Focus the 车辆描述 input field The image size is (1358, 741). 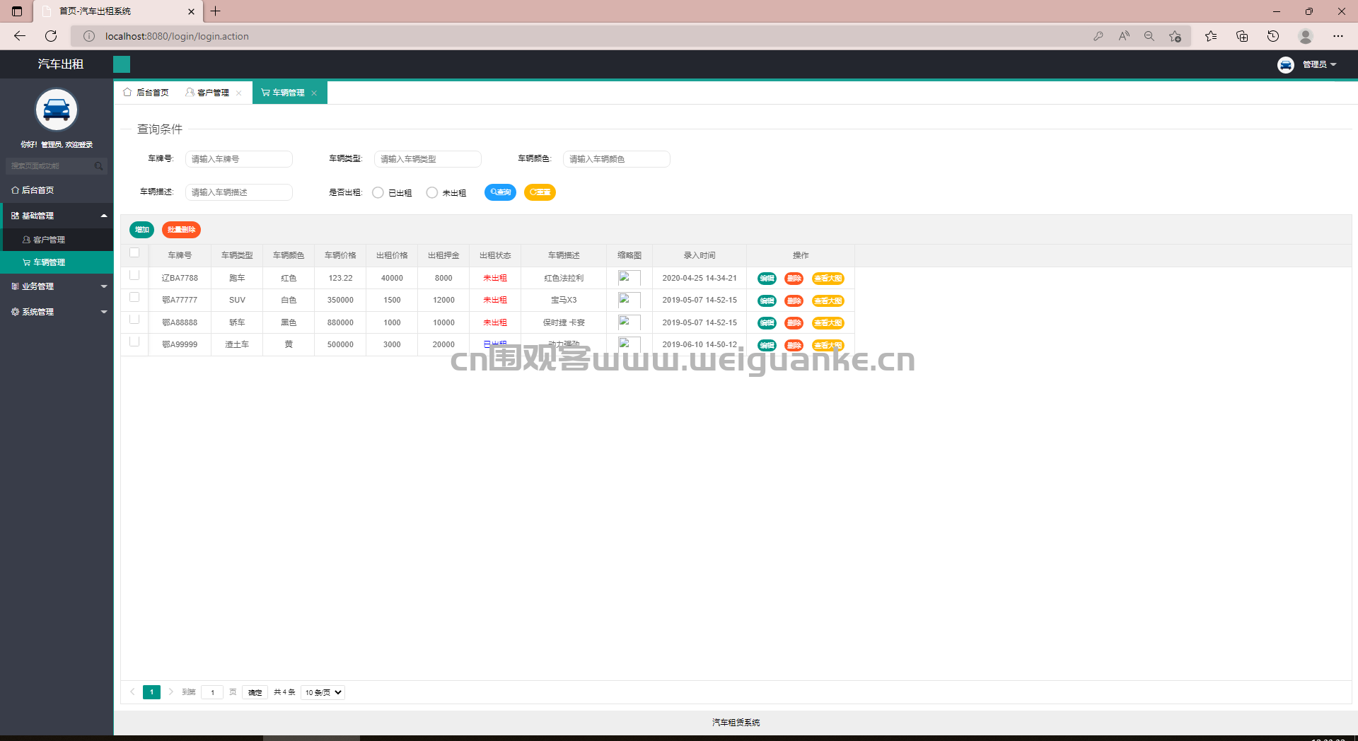coord(239,192)
